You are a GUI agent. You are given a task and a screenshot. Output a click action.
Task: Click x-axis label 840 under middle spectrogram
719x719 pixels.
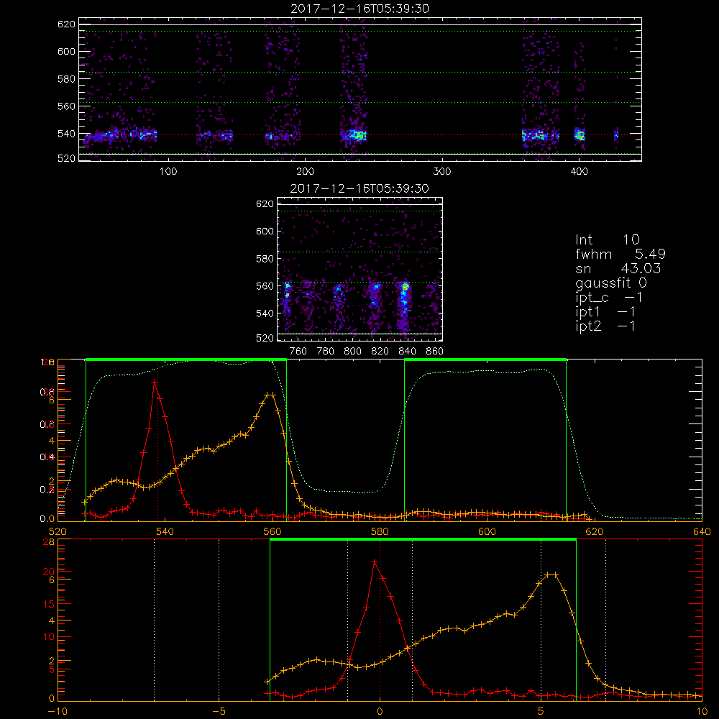pyautogui.click(x=407, y=352)
